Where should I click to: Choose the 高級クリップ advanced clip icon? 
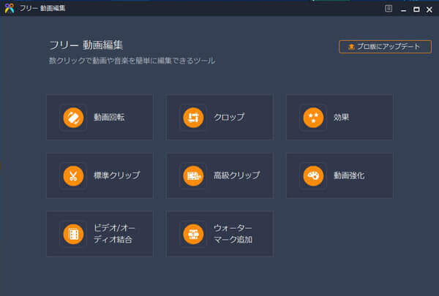tap(193, 176)
